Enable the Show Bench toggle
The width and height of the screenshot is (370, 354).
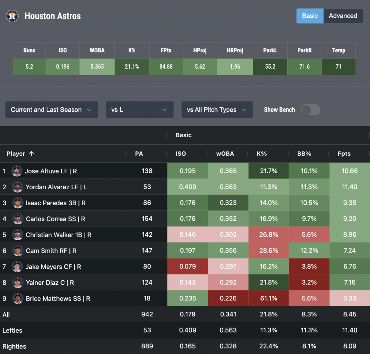click(x=310, y=110)
